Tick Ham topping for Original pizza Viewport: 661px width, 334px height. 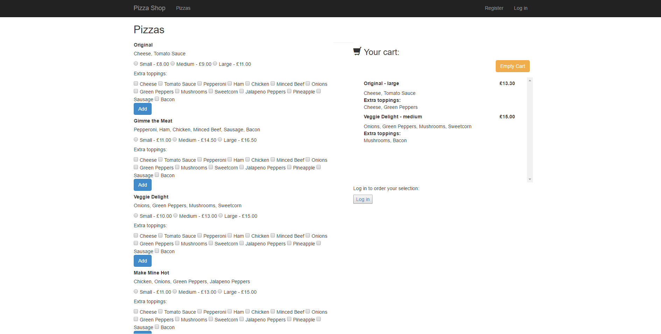(x=230, y=84)
